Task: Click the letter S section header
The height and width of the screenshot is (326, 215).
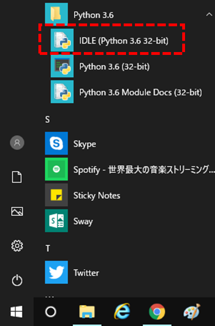Action: click(47, 120)
